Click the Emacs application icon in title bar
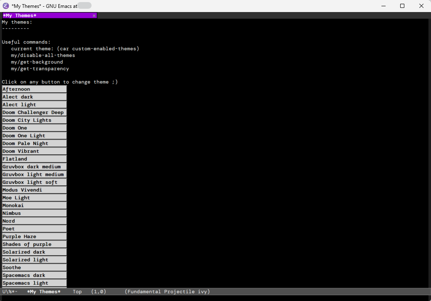The width and height of the screenshot is (431, 301). (x=6, y=6)
